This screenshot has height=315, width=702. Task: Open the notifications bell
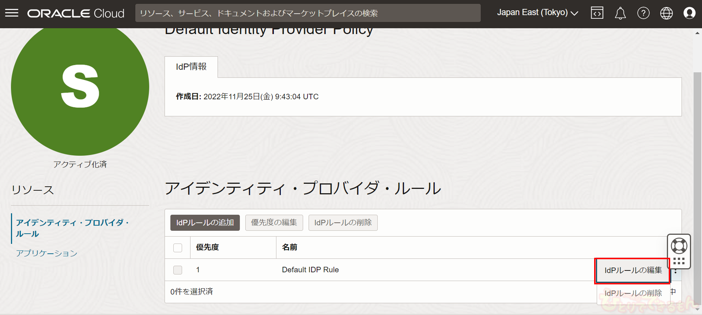tap(620, 13)
